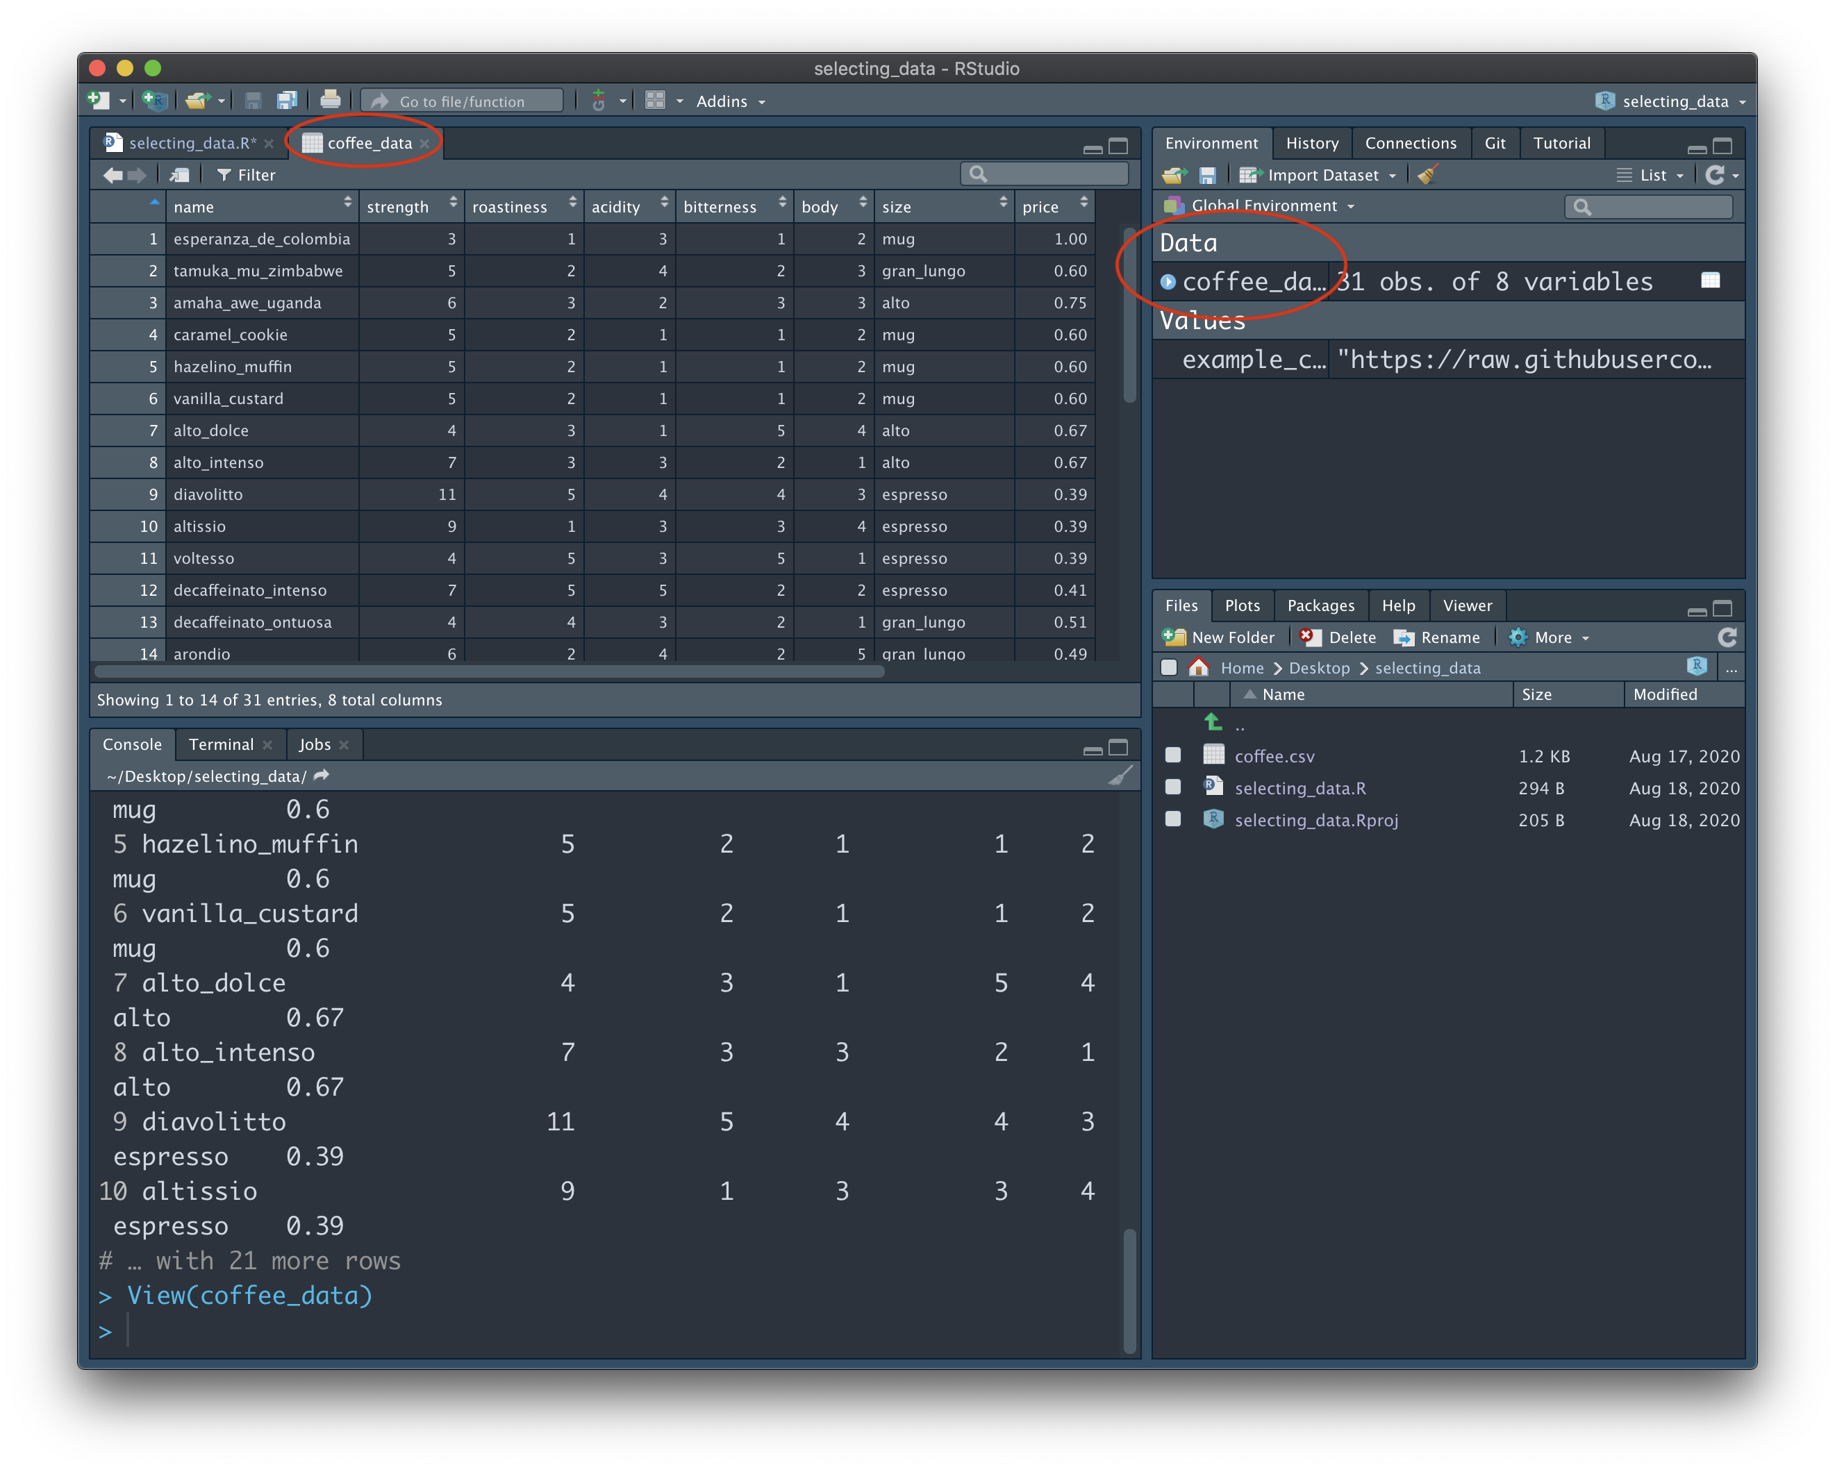Click the Create a project icon
Screen dimensions: 1835x1472
click(155, 101)
